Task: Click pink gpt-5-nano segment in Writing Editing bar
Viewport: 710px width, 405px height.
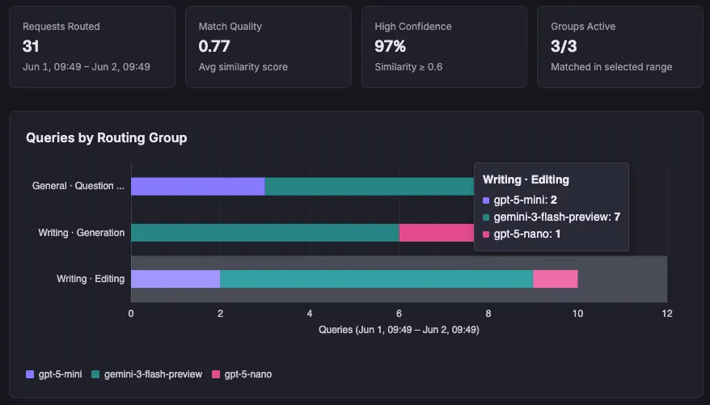Action: point(556,279)
